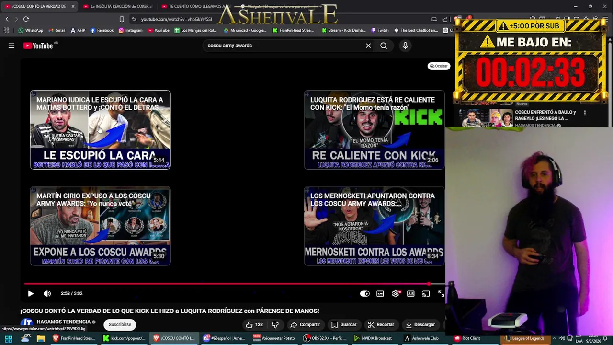The height and width of the screenshot is (345, 613).
Task: Open the HAGAMOS TENDENCIA channel name
Action: coord(64,322)
